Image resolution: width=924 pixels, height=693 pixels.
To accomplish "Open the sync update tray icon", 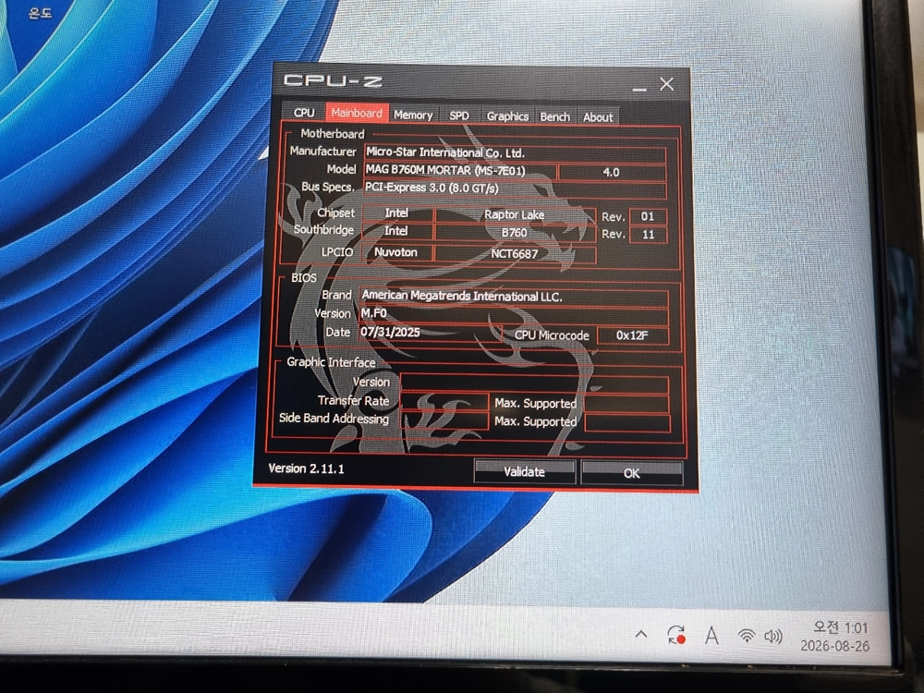I will pyautogui.click(x=676, y=636).
